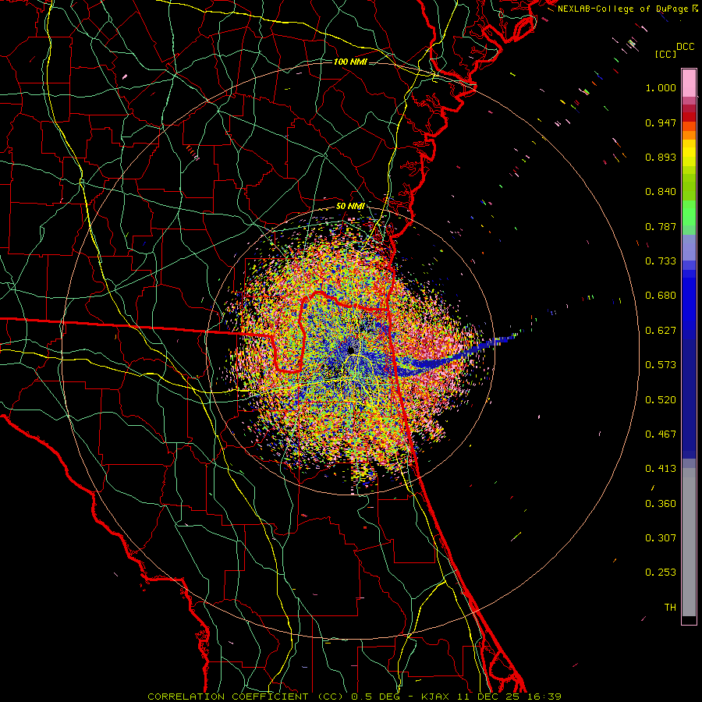The image size is (702, 702).
Task: Click the DCC product label
Action: point(686,47)
